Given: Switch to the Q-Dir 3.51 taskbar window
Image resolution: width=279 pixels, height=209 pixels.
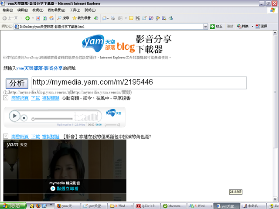Looking at the screenshot, I should 147,206.
